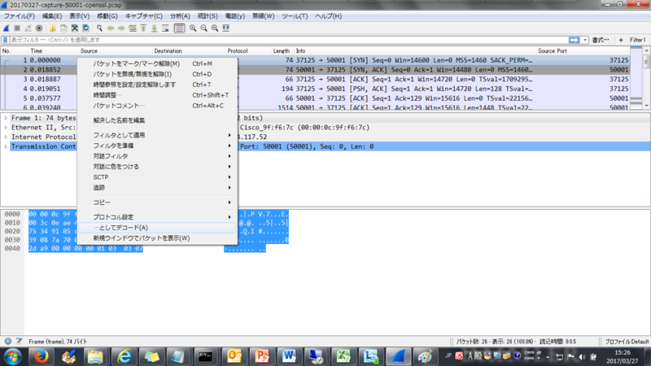Image resolution: width=651 pixels, height=366 pixels.
Task: Expand the Ethernet II tree node
Action: pos(6,128)
